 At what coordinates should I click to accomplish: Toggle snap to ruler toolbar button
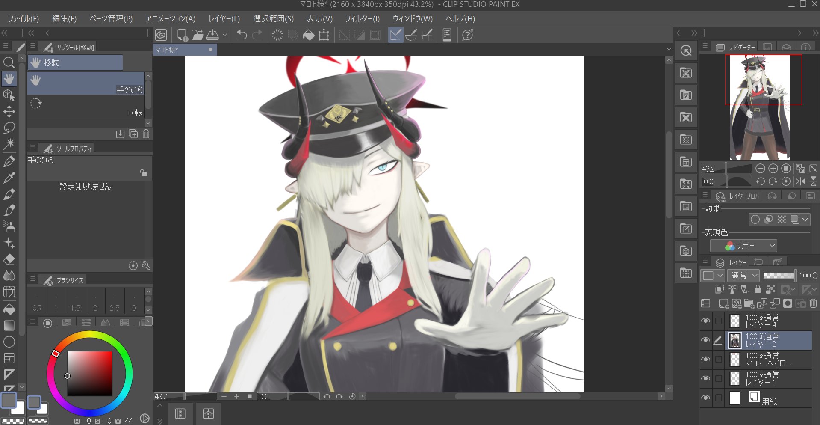coord(396,35)
